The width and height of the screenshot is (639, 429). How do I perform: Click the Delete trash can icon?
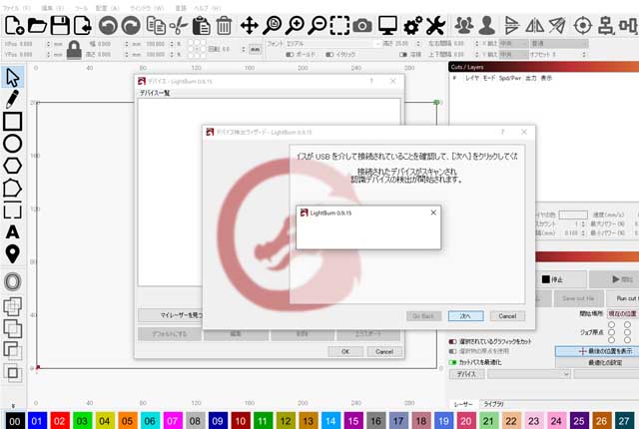(x=224, y=26)
